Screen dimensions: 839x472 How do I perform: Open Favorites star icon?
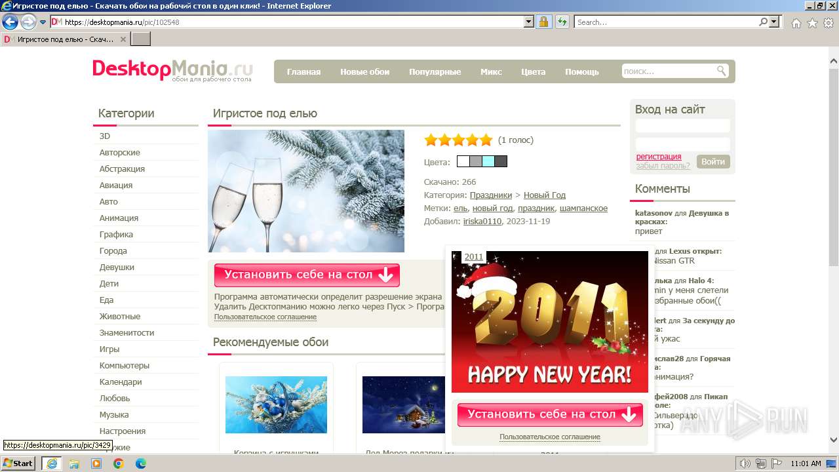(x=812, y=23)
